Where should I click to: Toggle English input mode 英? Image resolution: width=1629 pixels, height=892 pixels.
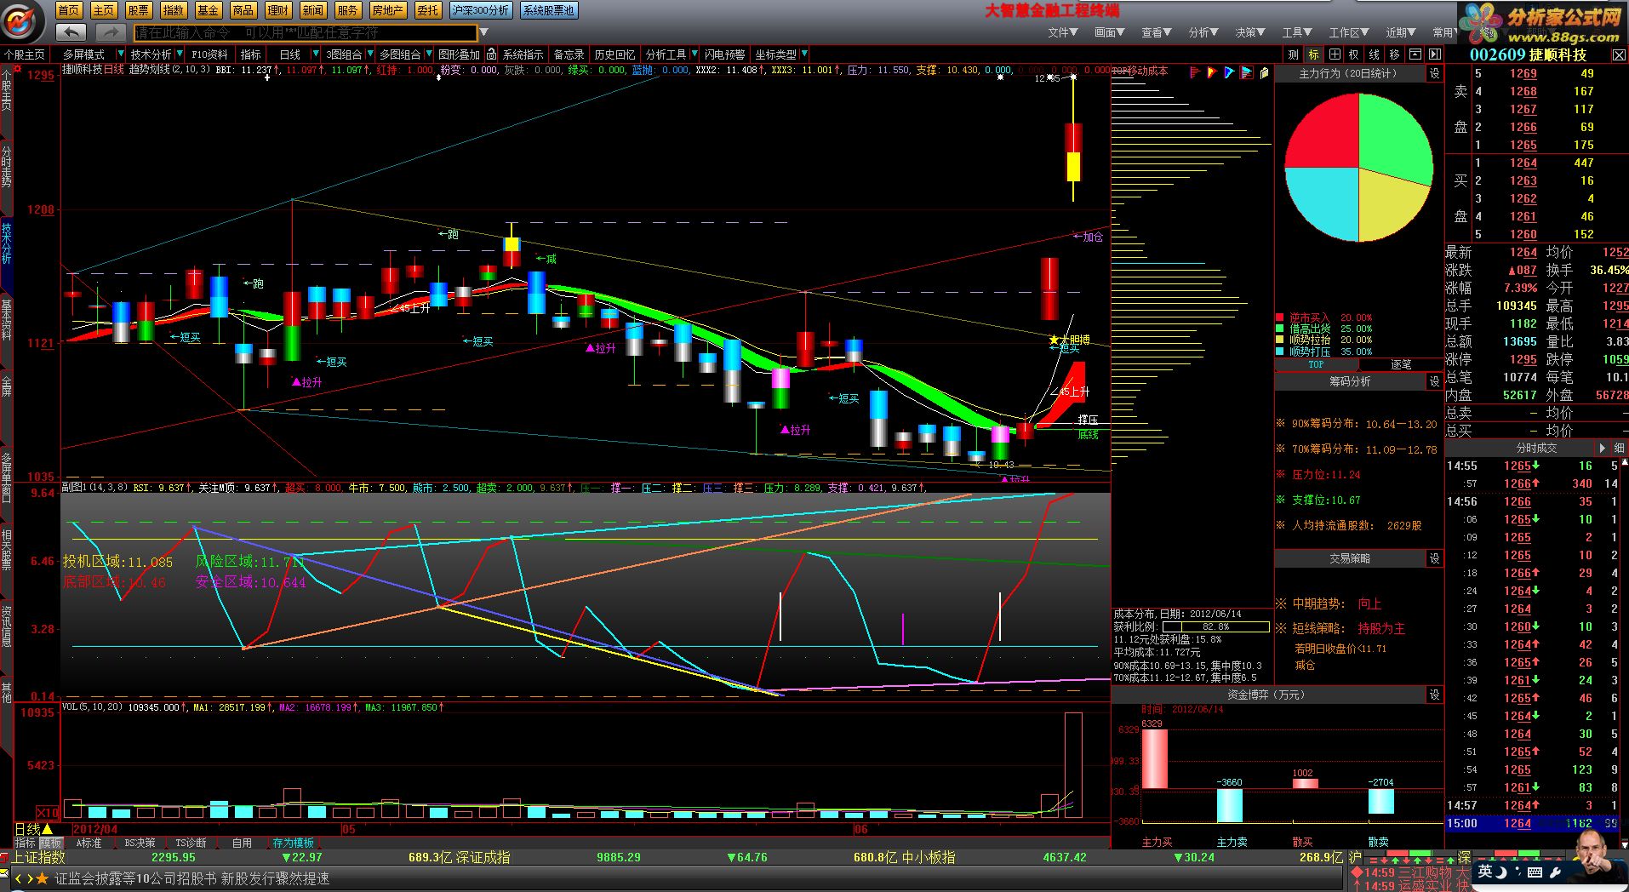click(x=1485, y=871)
